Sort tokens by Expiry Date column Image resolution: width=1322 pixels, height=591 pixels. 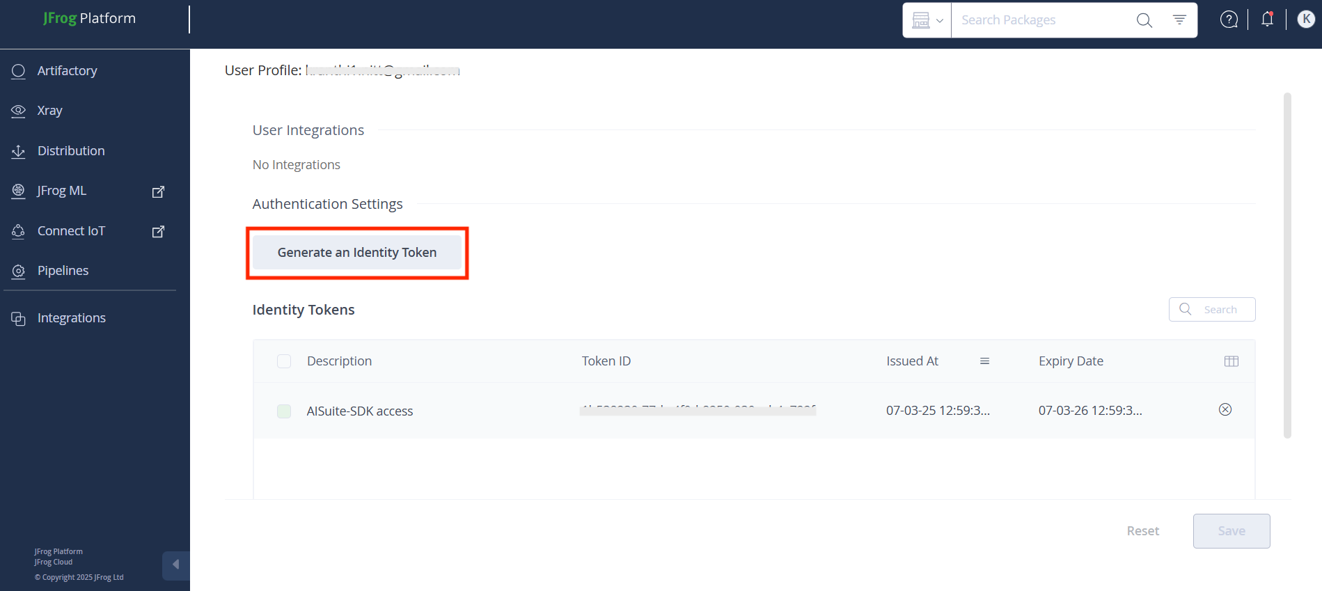tap(1071, 361)
